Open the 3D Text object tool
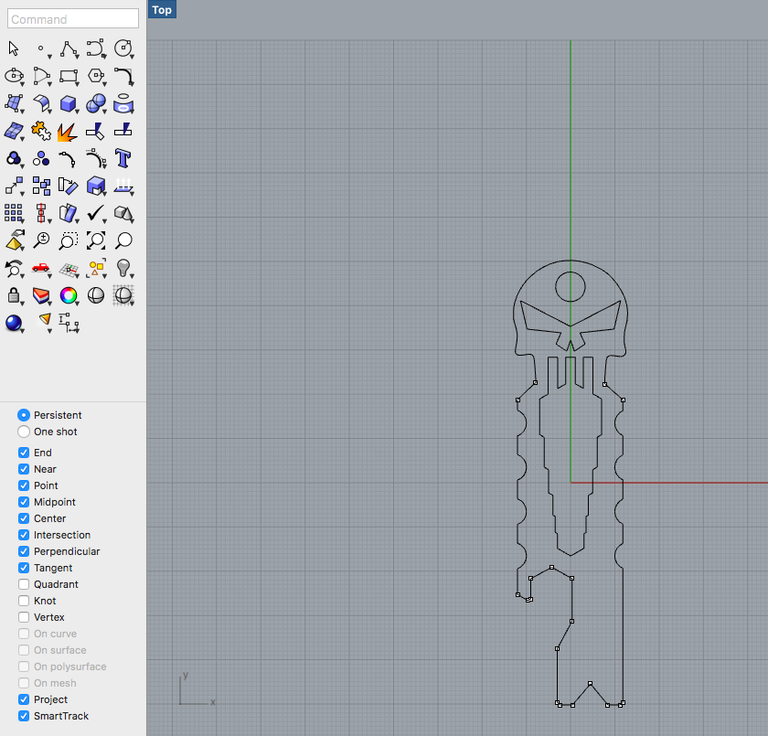768x736 pixels. [123, 158]
